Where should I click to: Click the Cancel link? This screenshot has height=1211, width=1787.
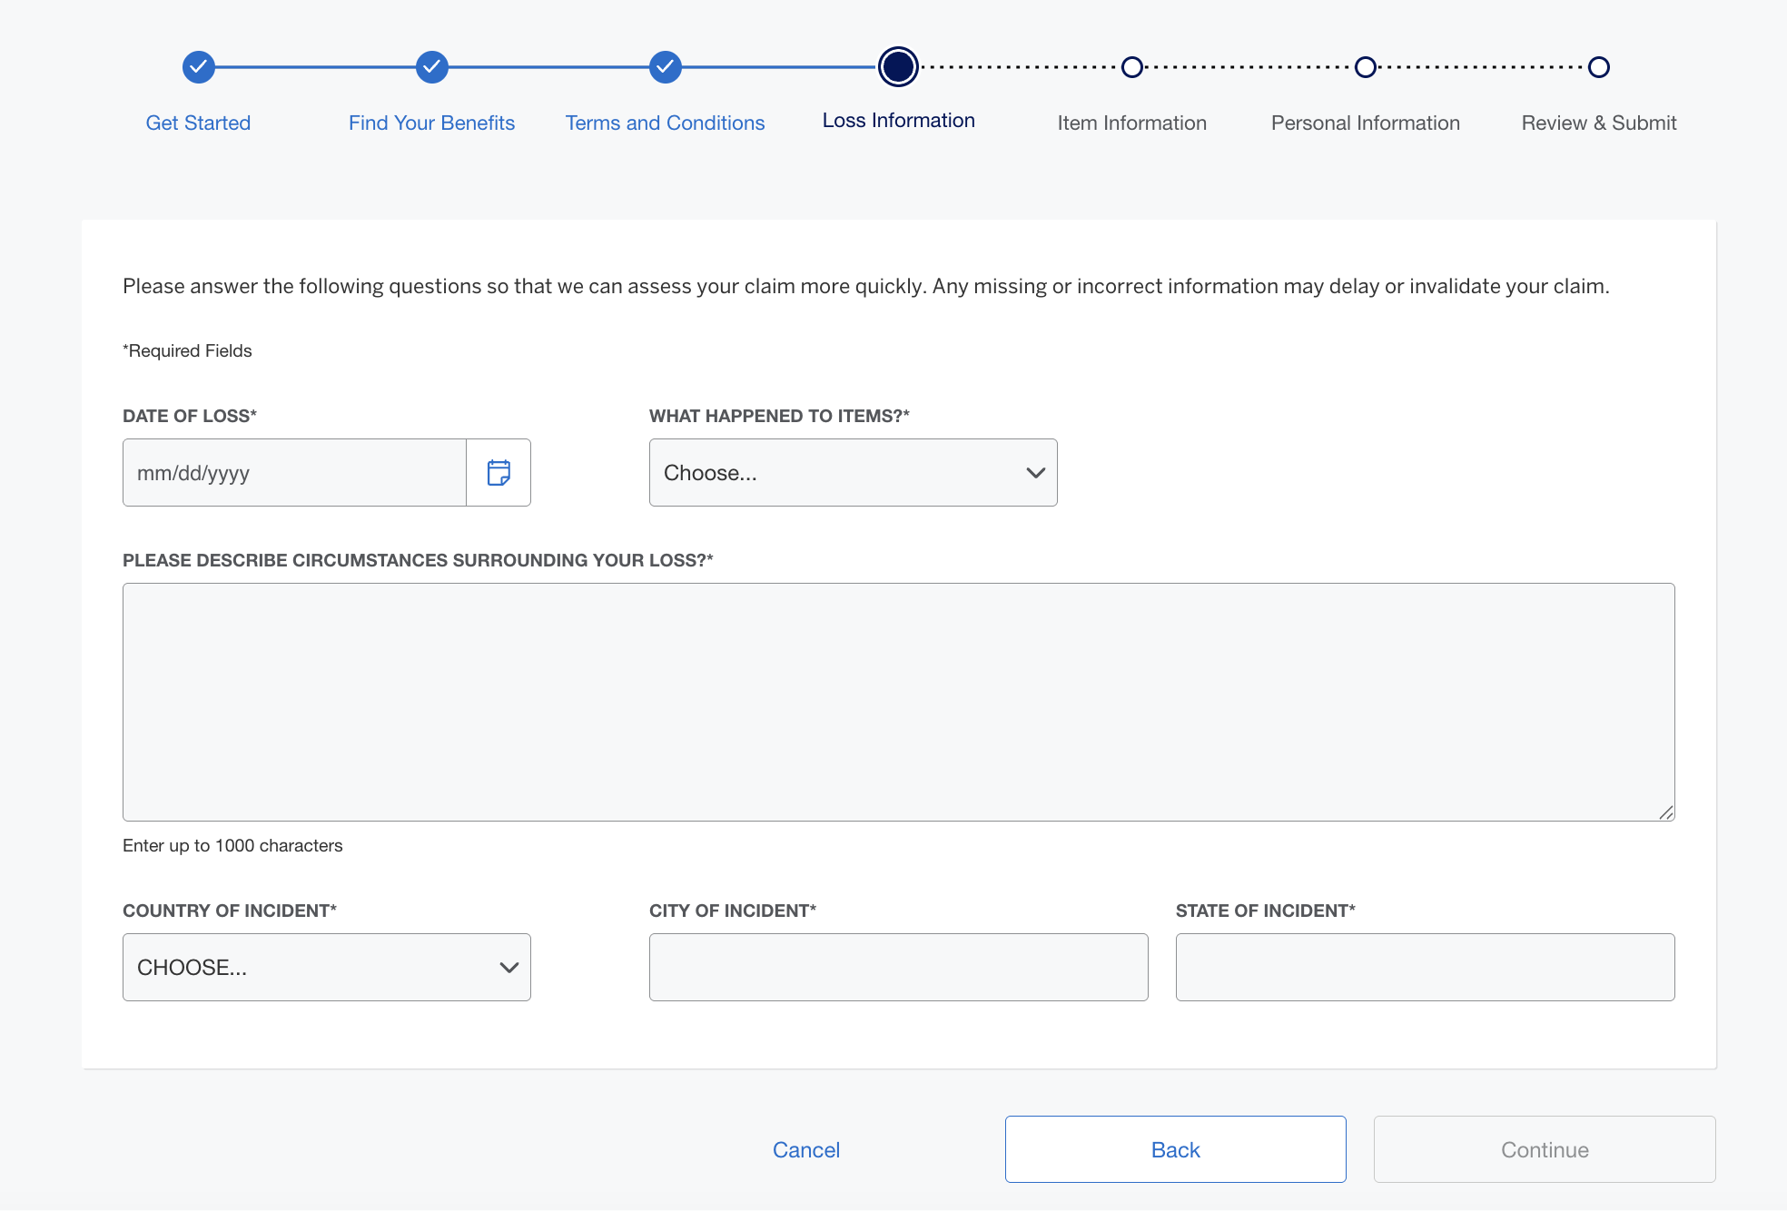(x=805, y=1149)
